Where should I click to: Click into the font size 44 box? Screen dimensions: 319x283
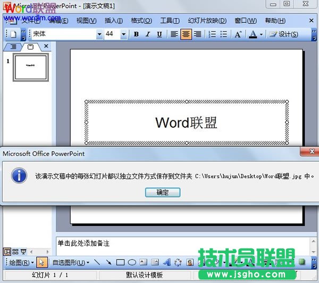pos(112,34)
